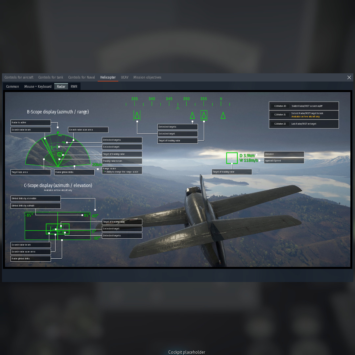Click the heading caret marker under compass
The width and height of the screenshot is (355, 355).
(x=178, y=108)
